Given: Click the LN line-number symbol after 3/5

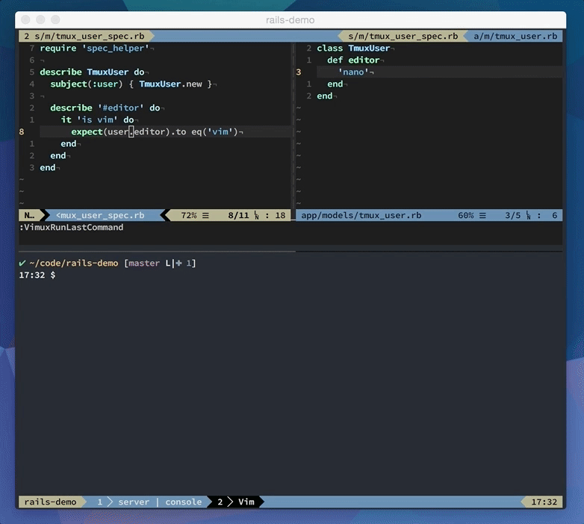Looking at the screenshot, I should coord(529,216).
